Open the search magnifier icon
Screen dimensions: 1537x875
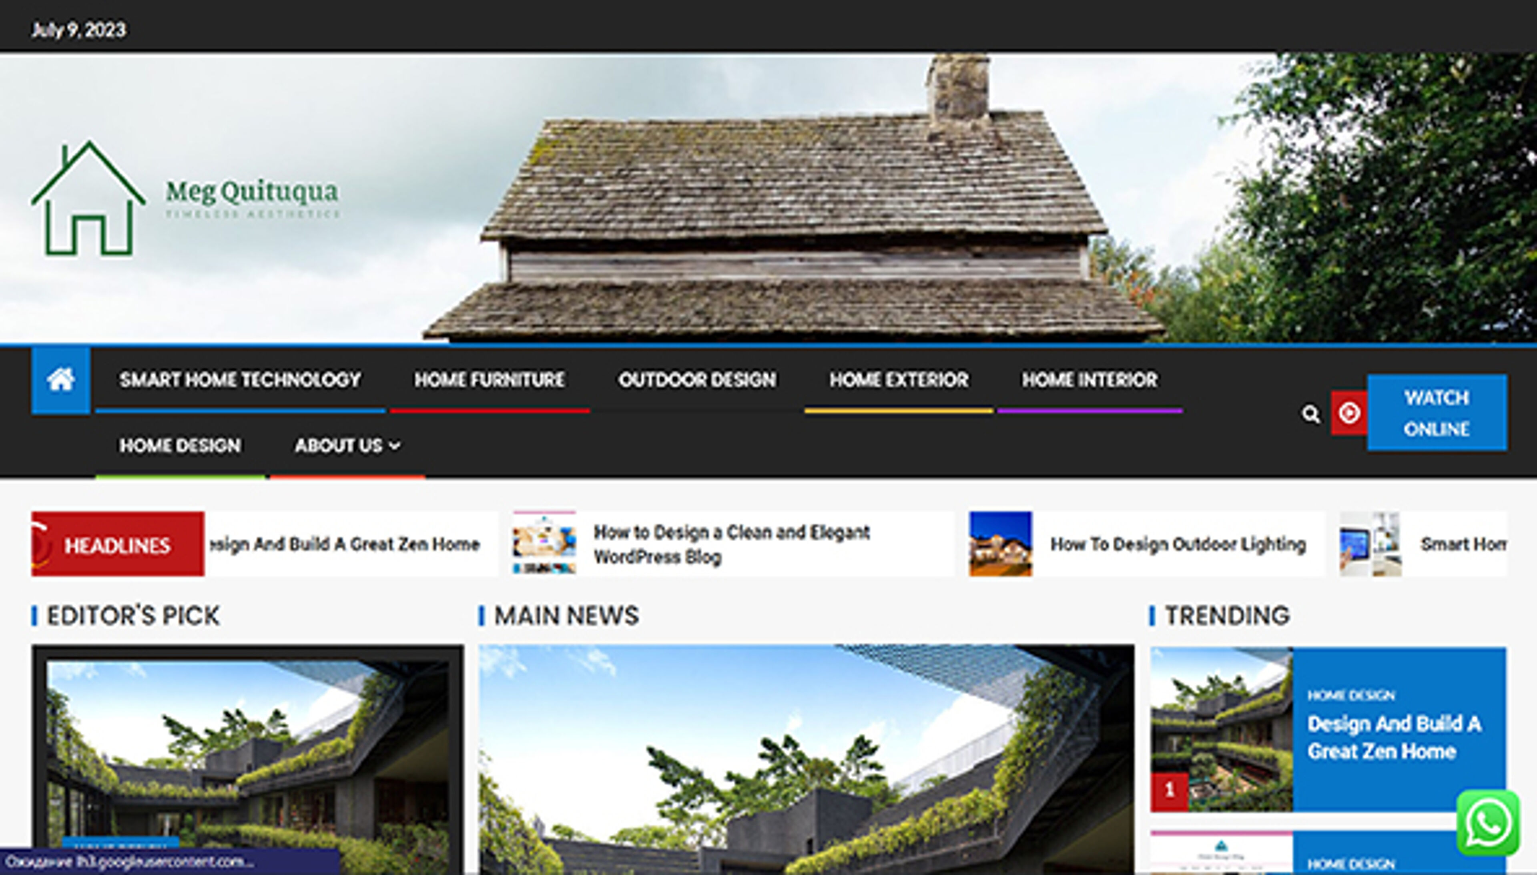pyautogui.click(x=1310, y=413)
